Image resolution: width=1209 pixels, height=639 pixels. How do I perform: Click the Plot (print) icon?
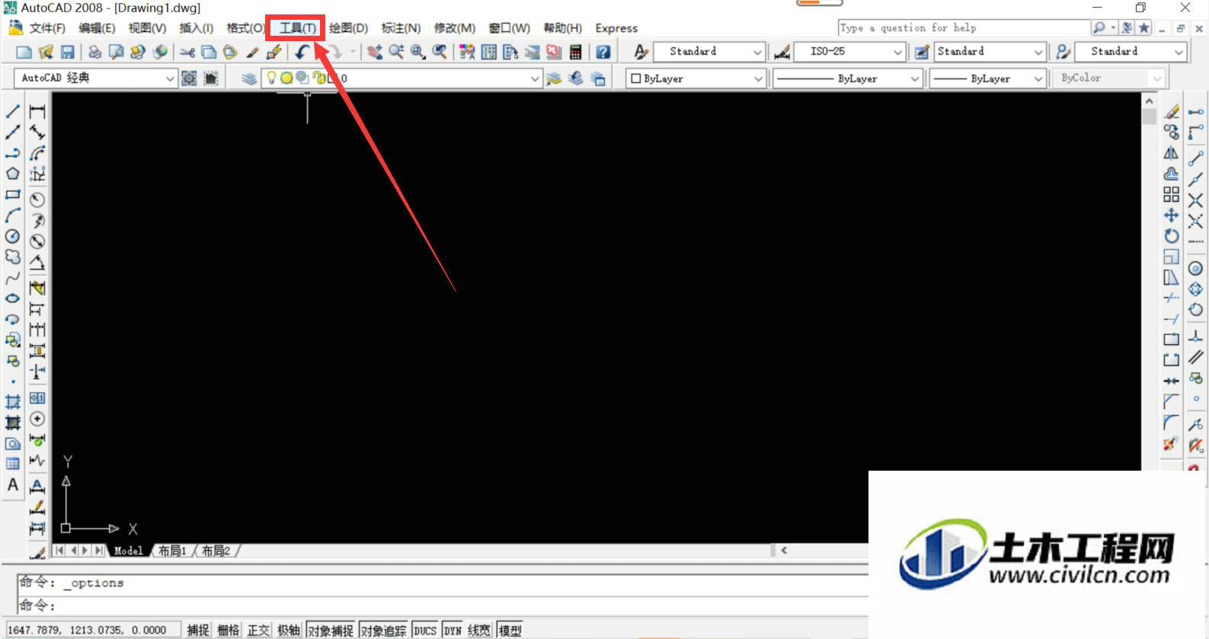pyautogui.click(x=94, y=52)
